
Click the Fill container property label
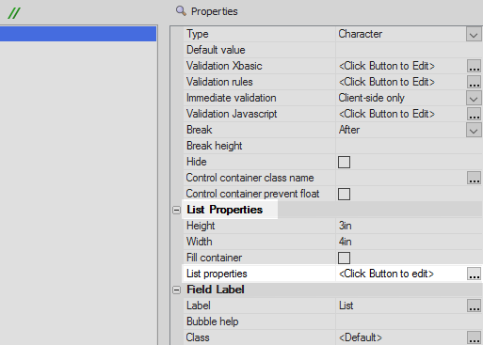[x=214, y=258]
